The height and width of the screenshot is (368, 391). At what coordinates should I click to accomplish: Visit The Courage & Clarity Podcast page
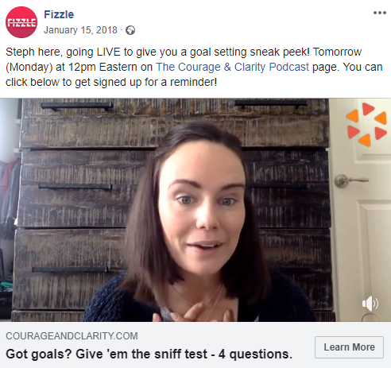tap(232, 67)
